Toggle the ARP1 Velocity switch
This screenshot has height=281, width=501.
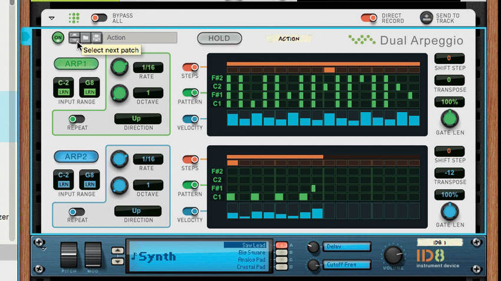pyautogui.click(x=190, y=119)
